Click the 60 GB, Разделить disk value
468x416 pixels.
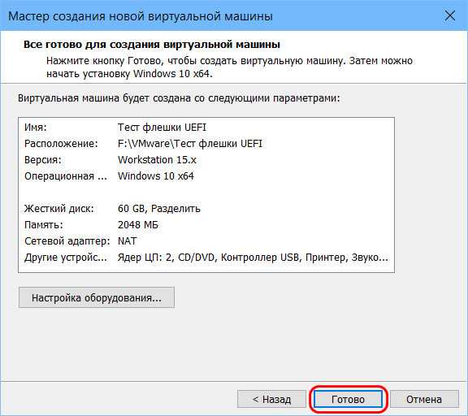[158, 208]
